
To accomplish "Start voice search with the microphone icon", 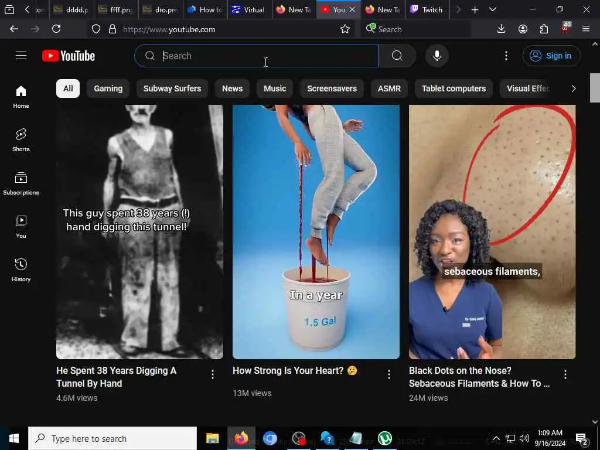I will [437, 56].
